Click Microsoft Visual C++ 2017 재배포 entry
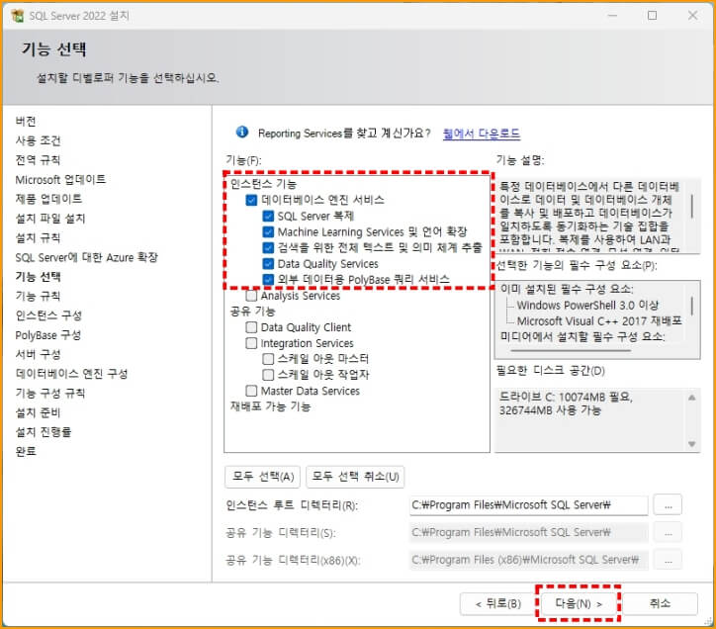The height and width of the screenshot is (629, 716). point(599,321)
